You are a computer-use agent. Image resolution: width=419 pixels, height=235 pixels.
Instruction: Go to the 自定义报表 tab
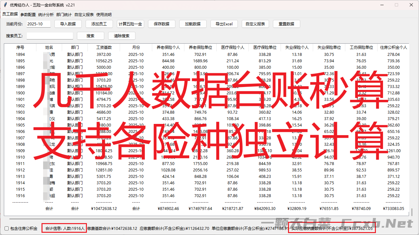pyautogui.click(x=84, y=14)
